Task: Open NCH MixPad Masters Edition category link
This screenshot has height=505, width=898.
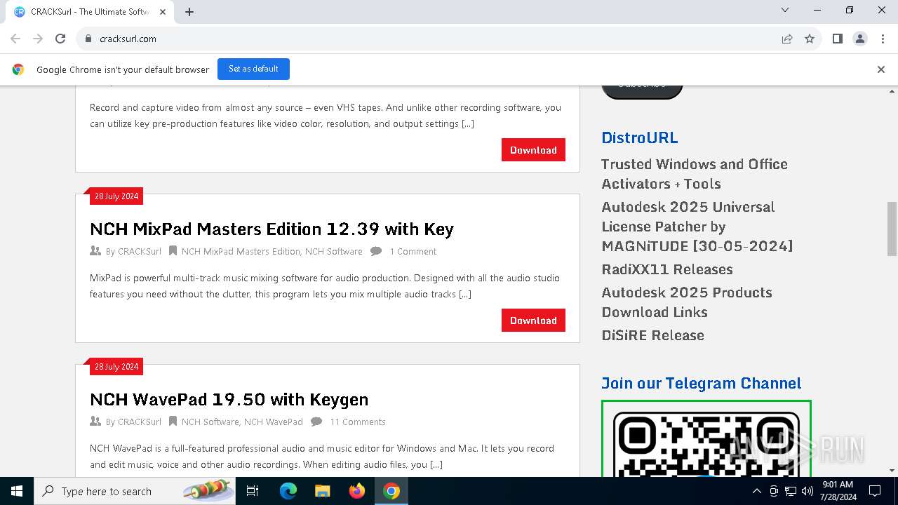Action: [x=241, y=251]
